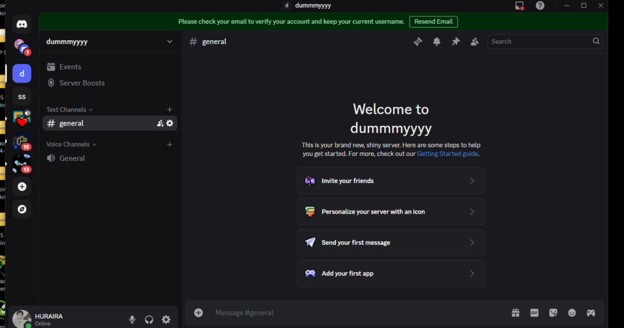The height and width of the screenshot is (328, 624).
Task: Open the Inbox icon in title bar
Action: click(519, 5)
